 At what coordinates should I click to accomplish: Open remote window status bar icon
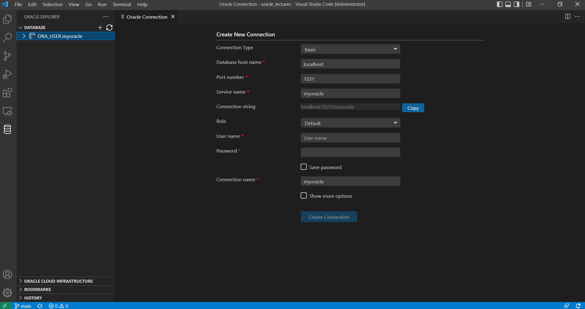5,306
